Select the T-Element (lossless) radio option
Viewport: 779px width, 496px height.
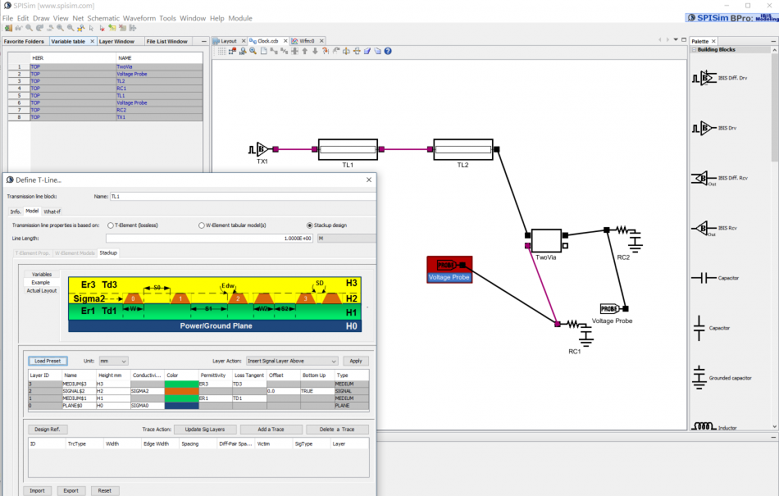[112, 225]
